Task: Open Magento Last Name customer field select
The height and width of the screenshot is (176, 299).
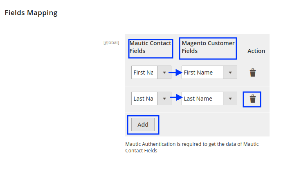Action: pyautogui.click(x=202, y=99)
